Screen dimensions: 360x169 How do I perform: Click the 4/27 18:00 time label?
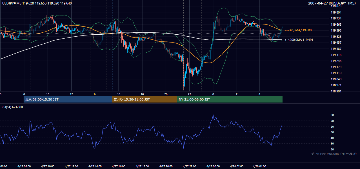pos(142,166)
